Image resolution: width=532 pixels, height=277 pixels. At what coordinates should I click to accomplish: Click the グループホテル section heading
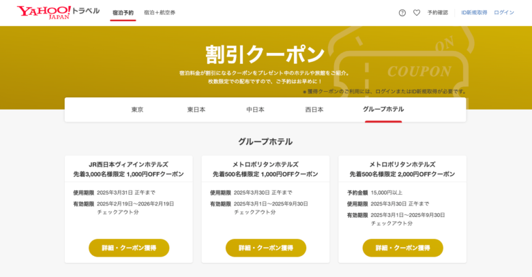coord(265,142)
